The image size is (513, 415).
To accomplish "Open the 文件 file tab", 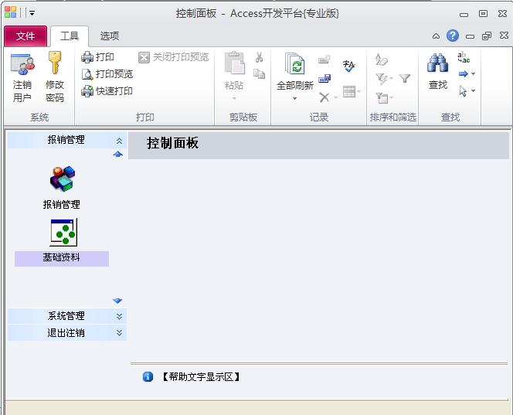I will [x=25, y=36].
